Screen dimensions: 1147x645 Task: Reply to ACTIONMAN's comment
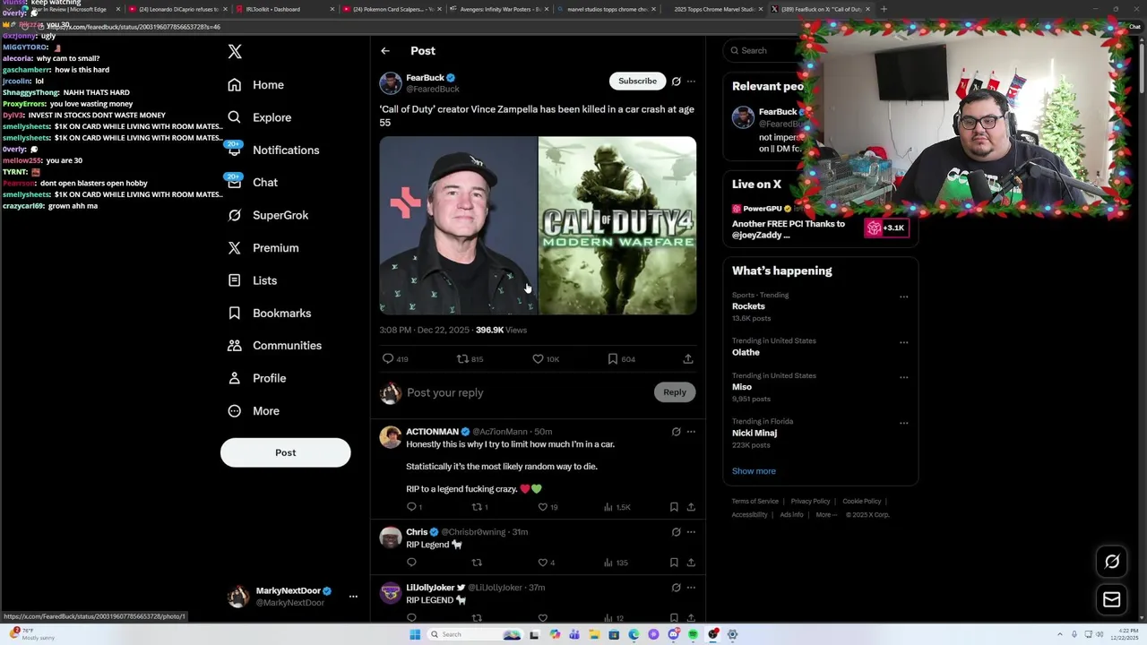[x=413, y=507]
